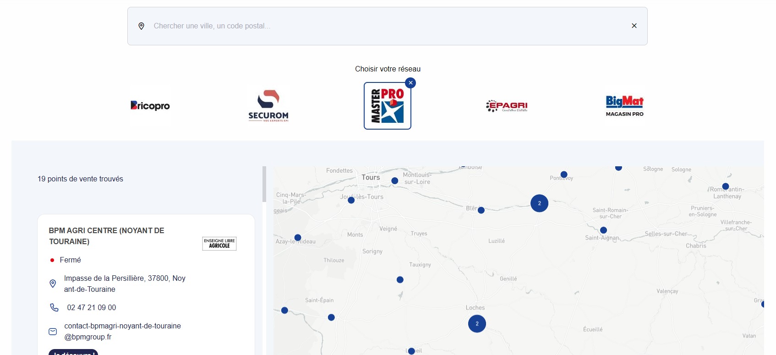Click the envelope email icon in store card

coord(53,331)
